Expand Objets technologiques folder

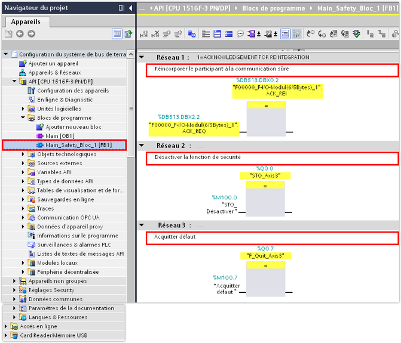click(x=23, y=154)
